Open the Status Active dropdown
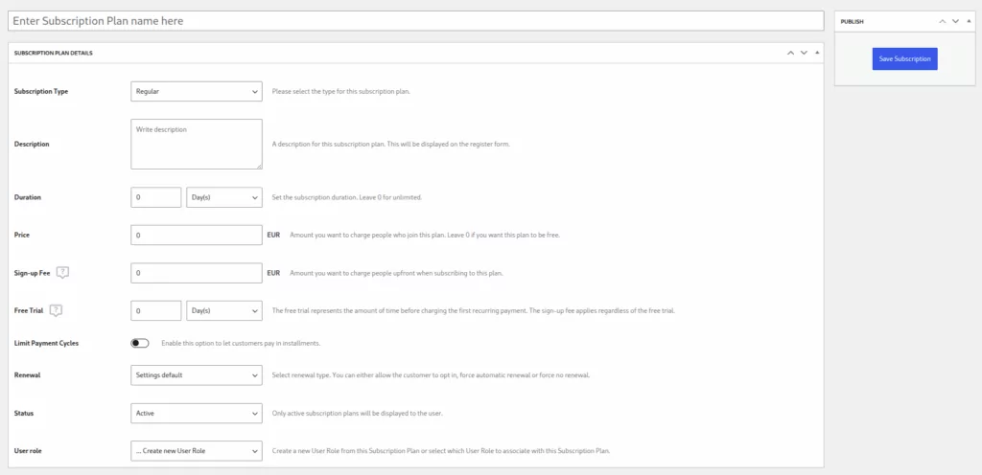This screenshot has width=982, height=475. [197, 413]
